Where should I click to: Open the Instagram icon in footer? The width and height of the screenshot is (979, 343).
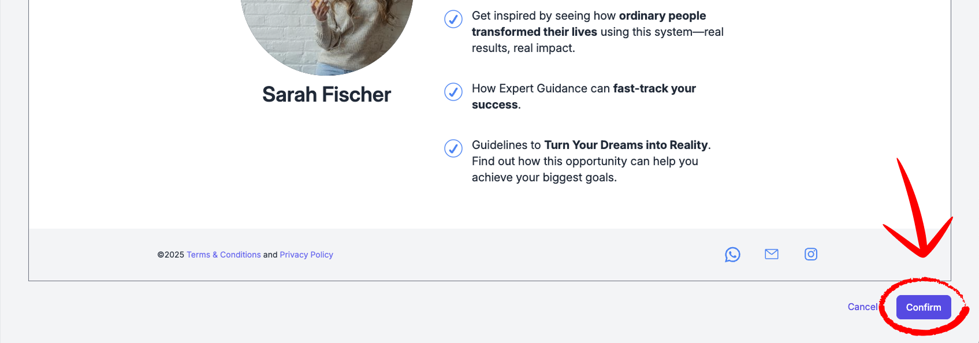point(811,254)
